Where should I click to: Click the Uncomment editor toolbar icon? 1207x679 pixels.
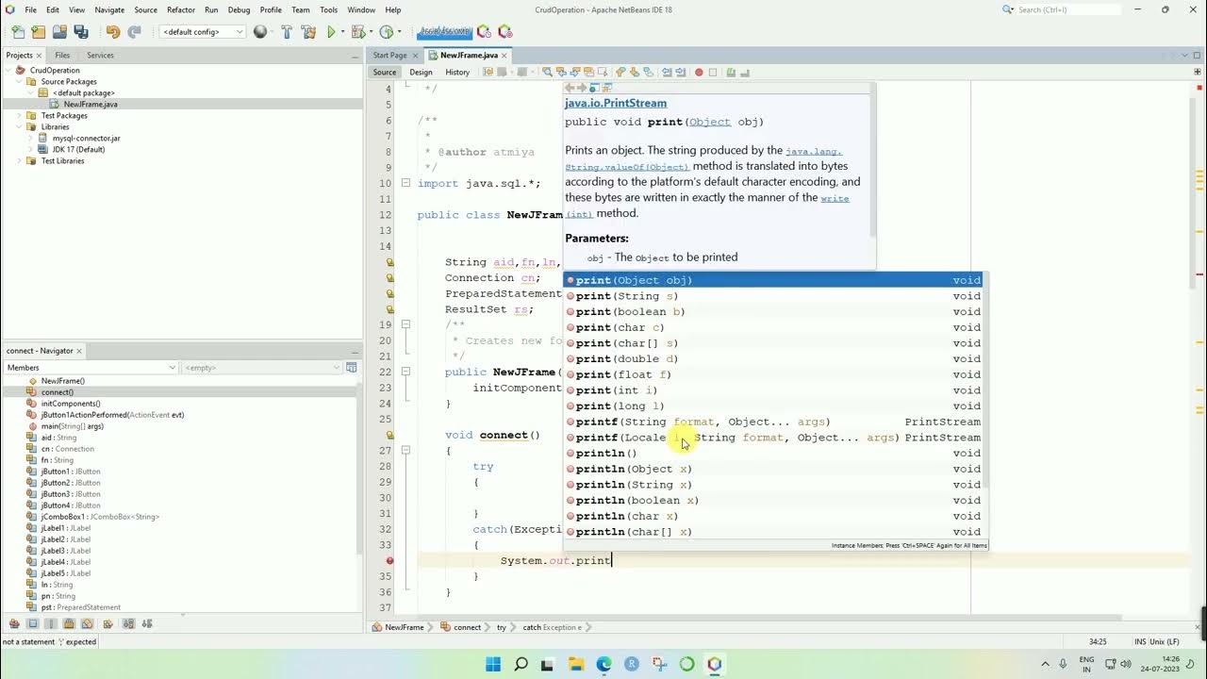743,72
